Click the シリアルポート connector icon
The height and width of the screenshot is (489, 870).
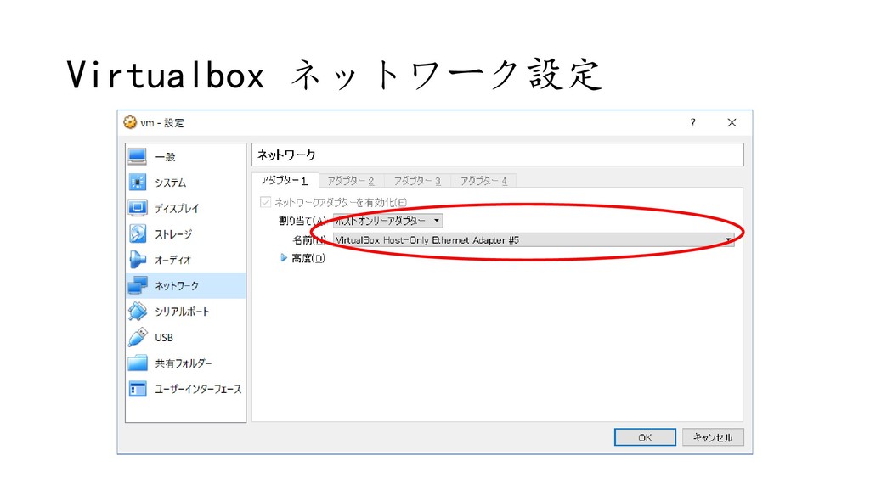tap(137, 311)
